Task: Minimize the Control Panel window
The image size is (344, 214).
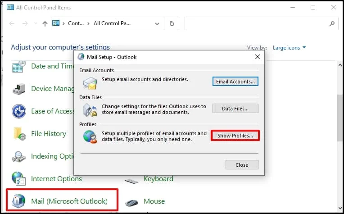Action: click(292, 7)
